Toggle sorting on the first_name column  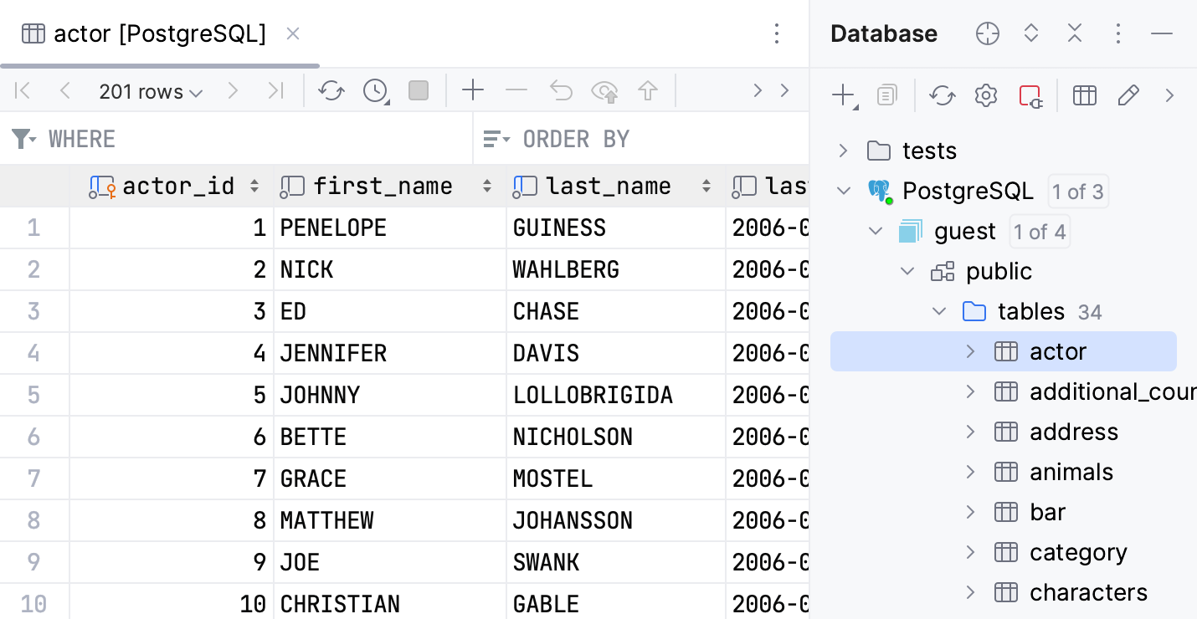[x=486, y=186]
